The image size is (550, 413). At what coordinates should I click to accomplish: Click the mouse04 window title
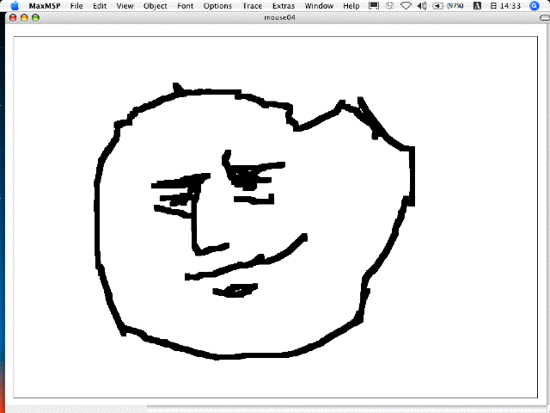(279, 17)
